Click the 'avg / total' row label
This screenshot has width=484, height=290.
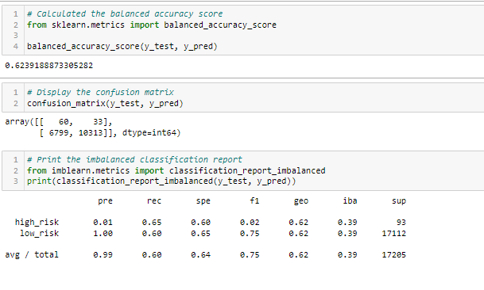(x=32, y=255)
